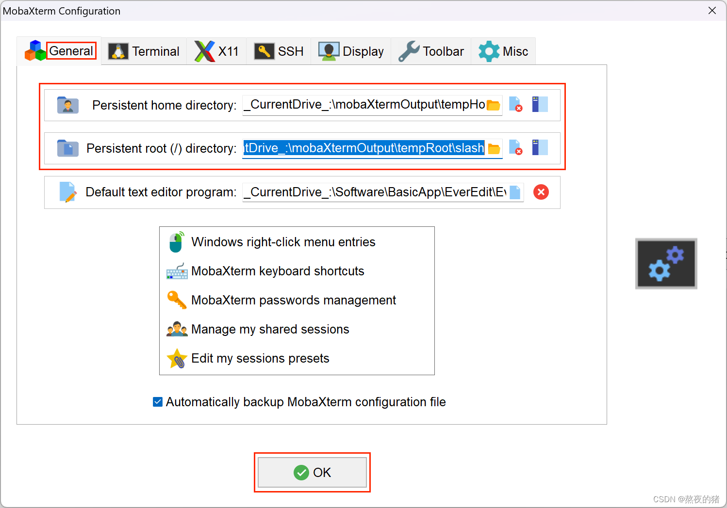Click the X11 logo icon
The image size is (727, 508).
[x=204, y=51]
